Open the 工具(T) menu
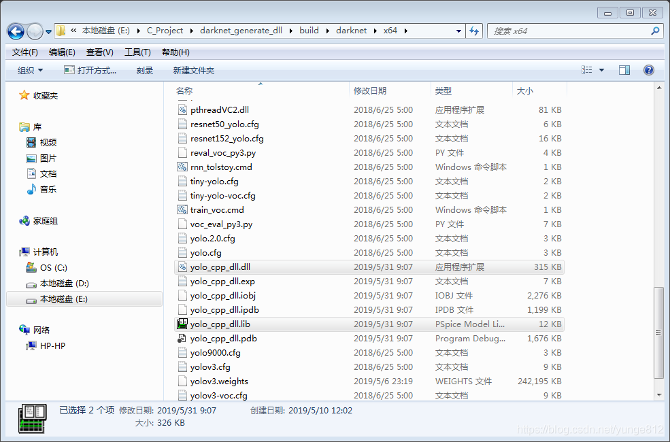Image resolution: width=670 pixels, height=442 pixels. coord(137,52)
